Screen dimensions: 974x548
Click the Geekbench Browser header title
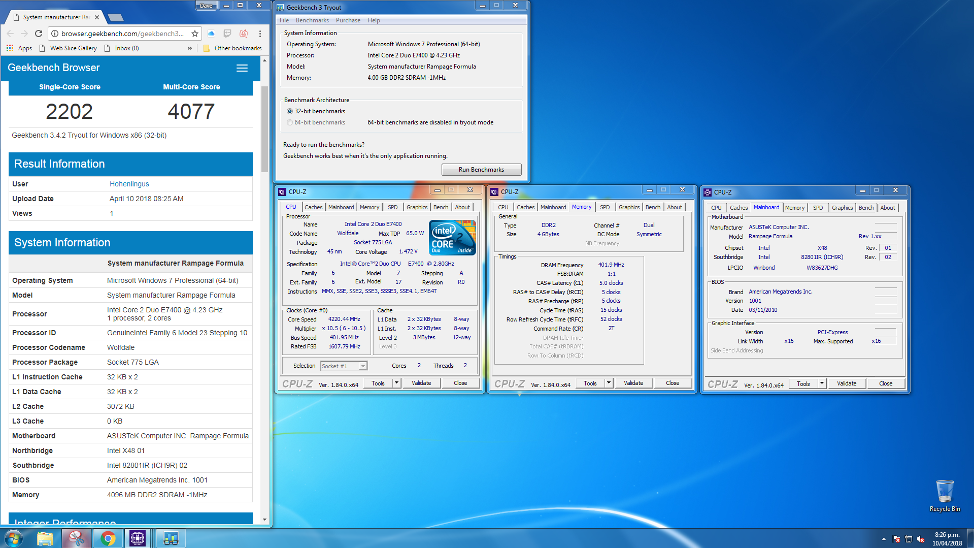[54, 68]
